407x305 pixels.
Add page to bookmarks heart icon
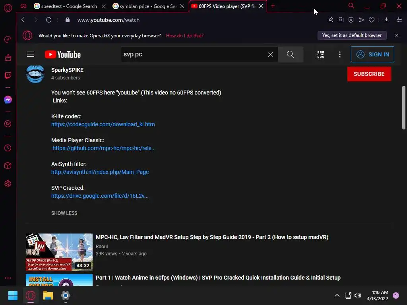[x=372, y=20]
